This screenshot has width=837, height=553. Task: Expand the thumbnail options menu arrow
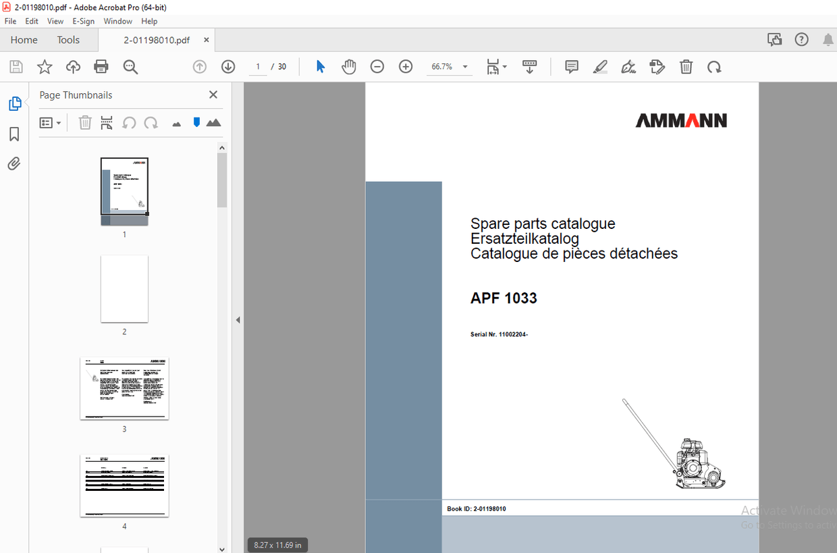[58, 122]
